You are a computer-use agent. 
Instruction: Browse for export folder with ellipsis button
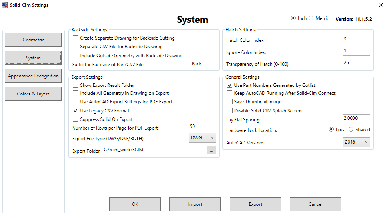211,150
